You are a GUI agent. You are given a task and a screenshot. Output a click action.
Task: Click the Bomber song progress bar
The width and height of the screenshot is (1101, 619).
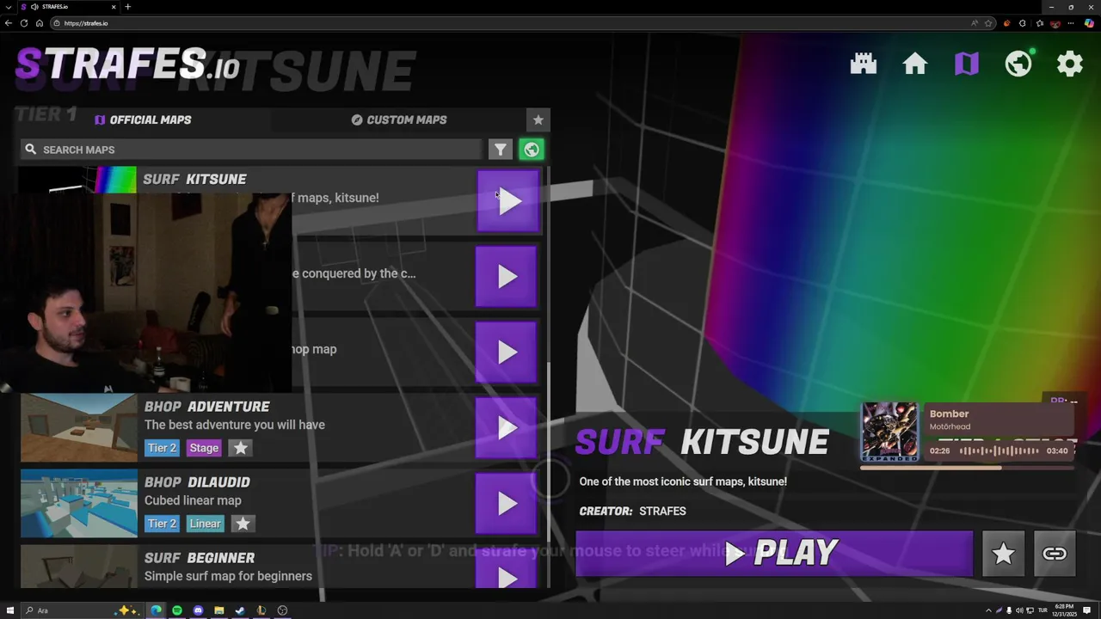968,468
